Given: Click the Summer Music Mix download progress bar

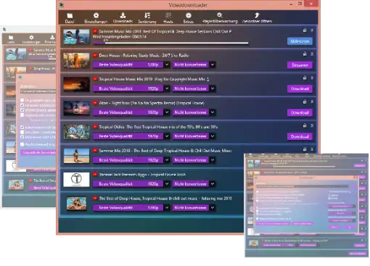Looking at the screenshot, I should pyautogui.click(x=170, y=43).
